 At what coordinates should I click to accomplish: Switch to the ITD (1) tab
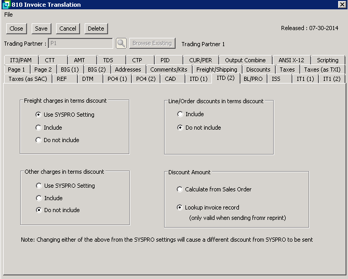[x=198, y=79]
